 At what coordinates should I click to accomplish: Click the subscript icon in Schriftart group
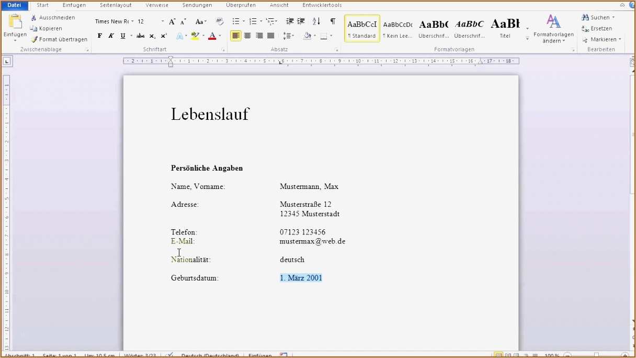152,36
